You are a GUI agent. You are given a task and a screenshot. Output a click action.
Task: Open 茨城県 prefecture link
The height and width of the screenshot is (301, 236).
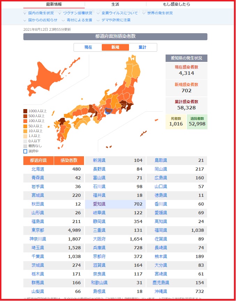point(38,265)
